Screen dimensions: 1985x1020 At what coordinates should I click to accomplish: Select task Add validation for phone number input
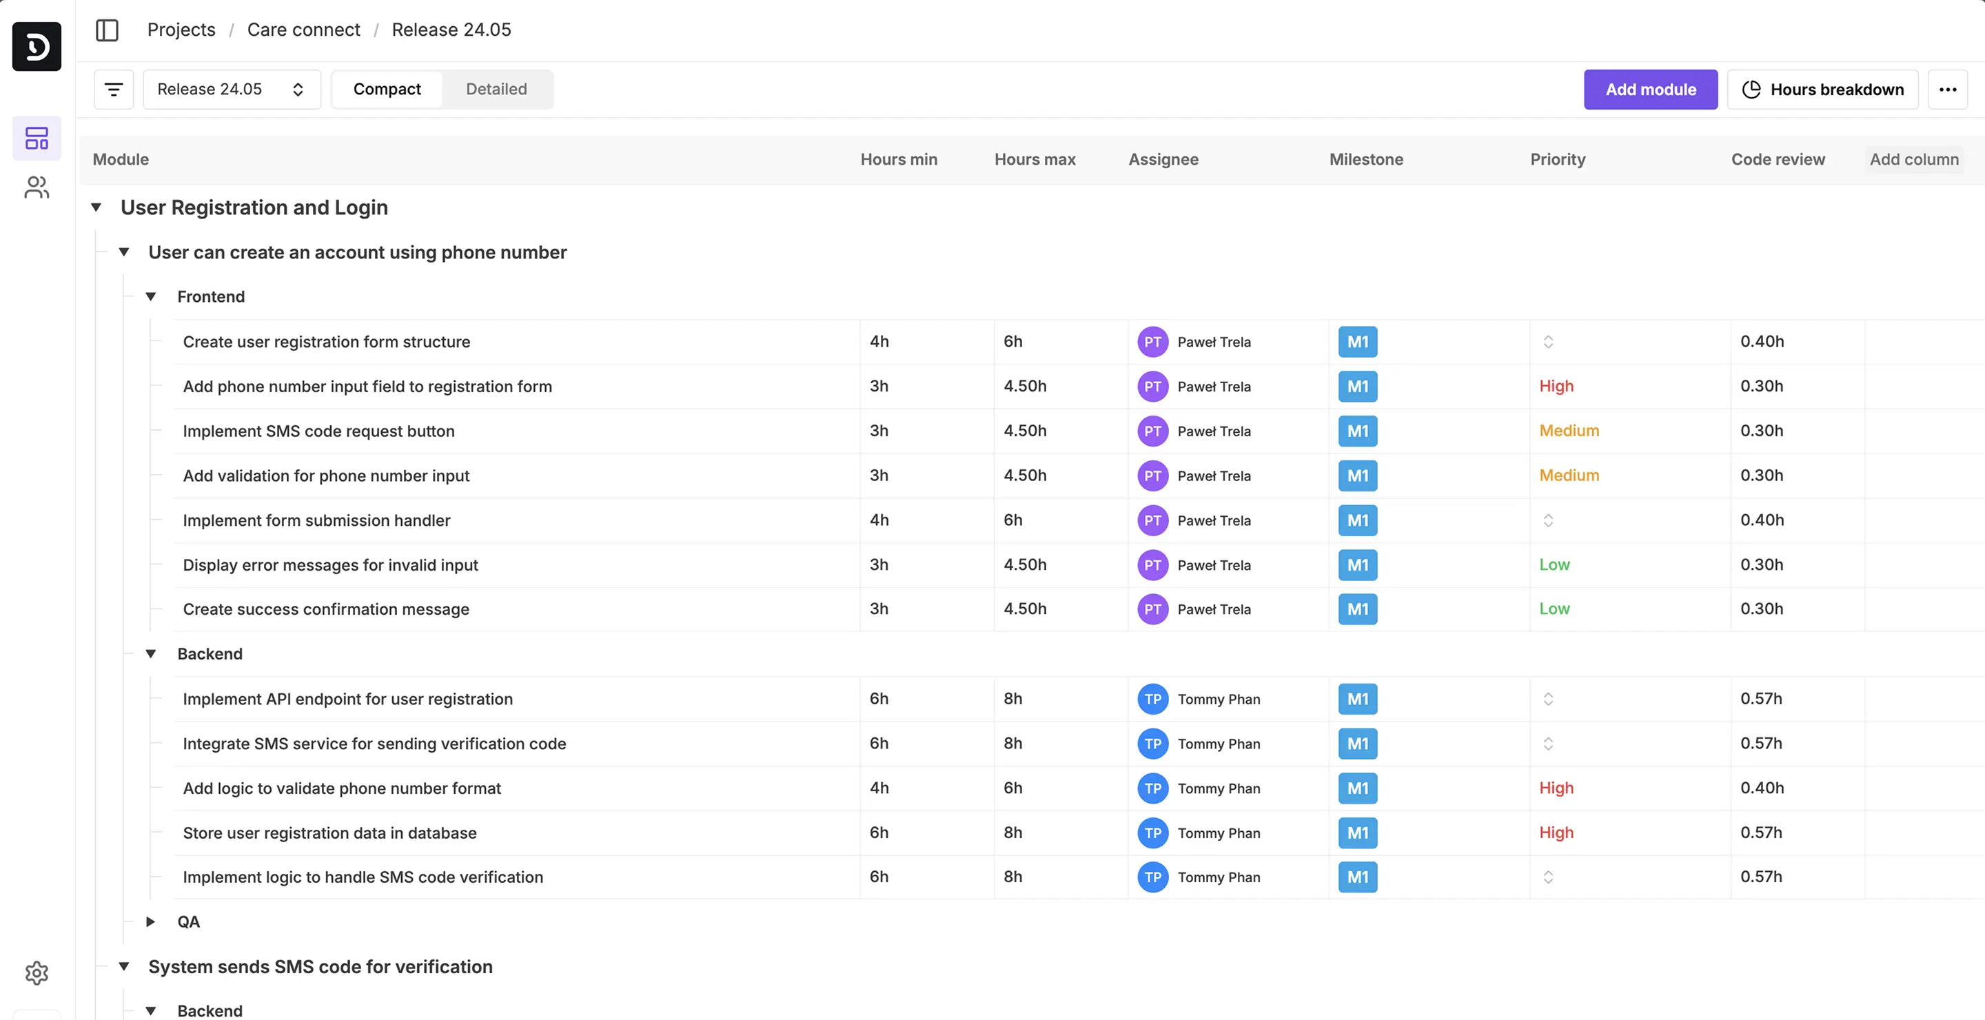(x=326, y=476)
